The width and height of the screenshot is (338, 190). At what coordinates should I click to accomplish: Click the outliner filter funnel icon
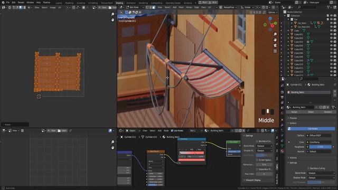tap(328, 7)
